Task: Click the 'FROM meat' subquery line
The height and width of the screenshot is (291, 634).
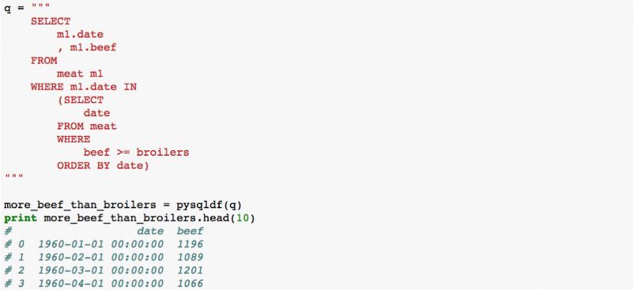Action: pyautogui.click(x=86, y=127)
